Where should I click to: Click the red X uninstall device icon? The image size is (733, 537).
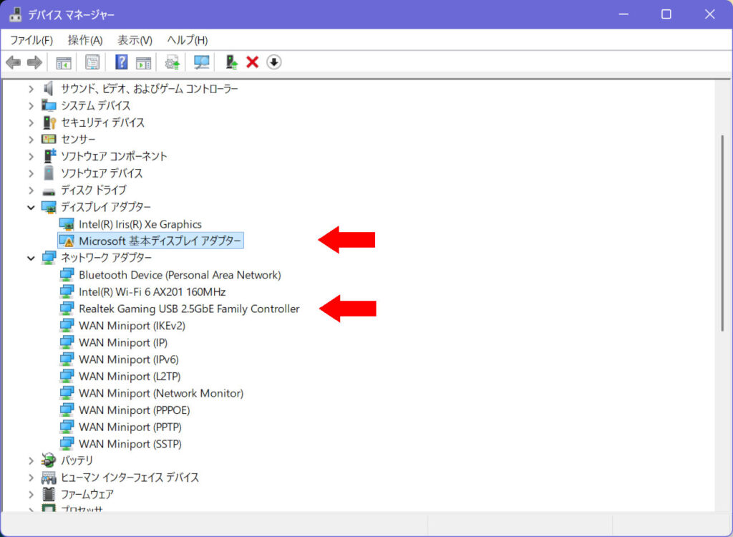[252, 62]
